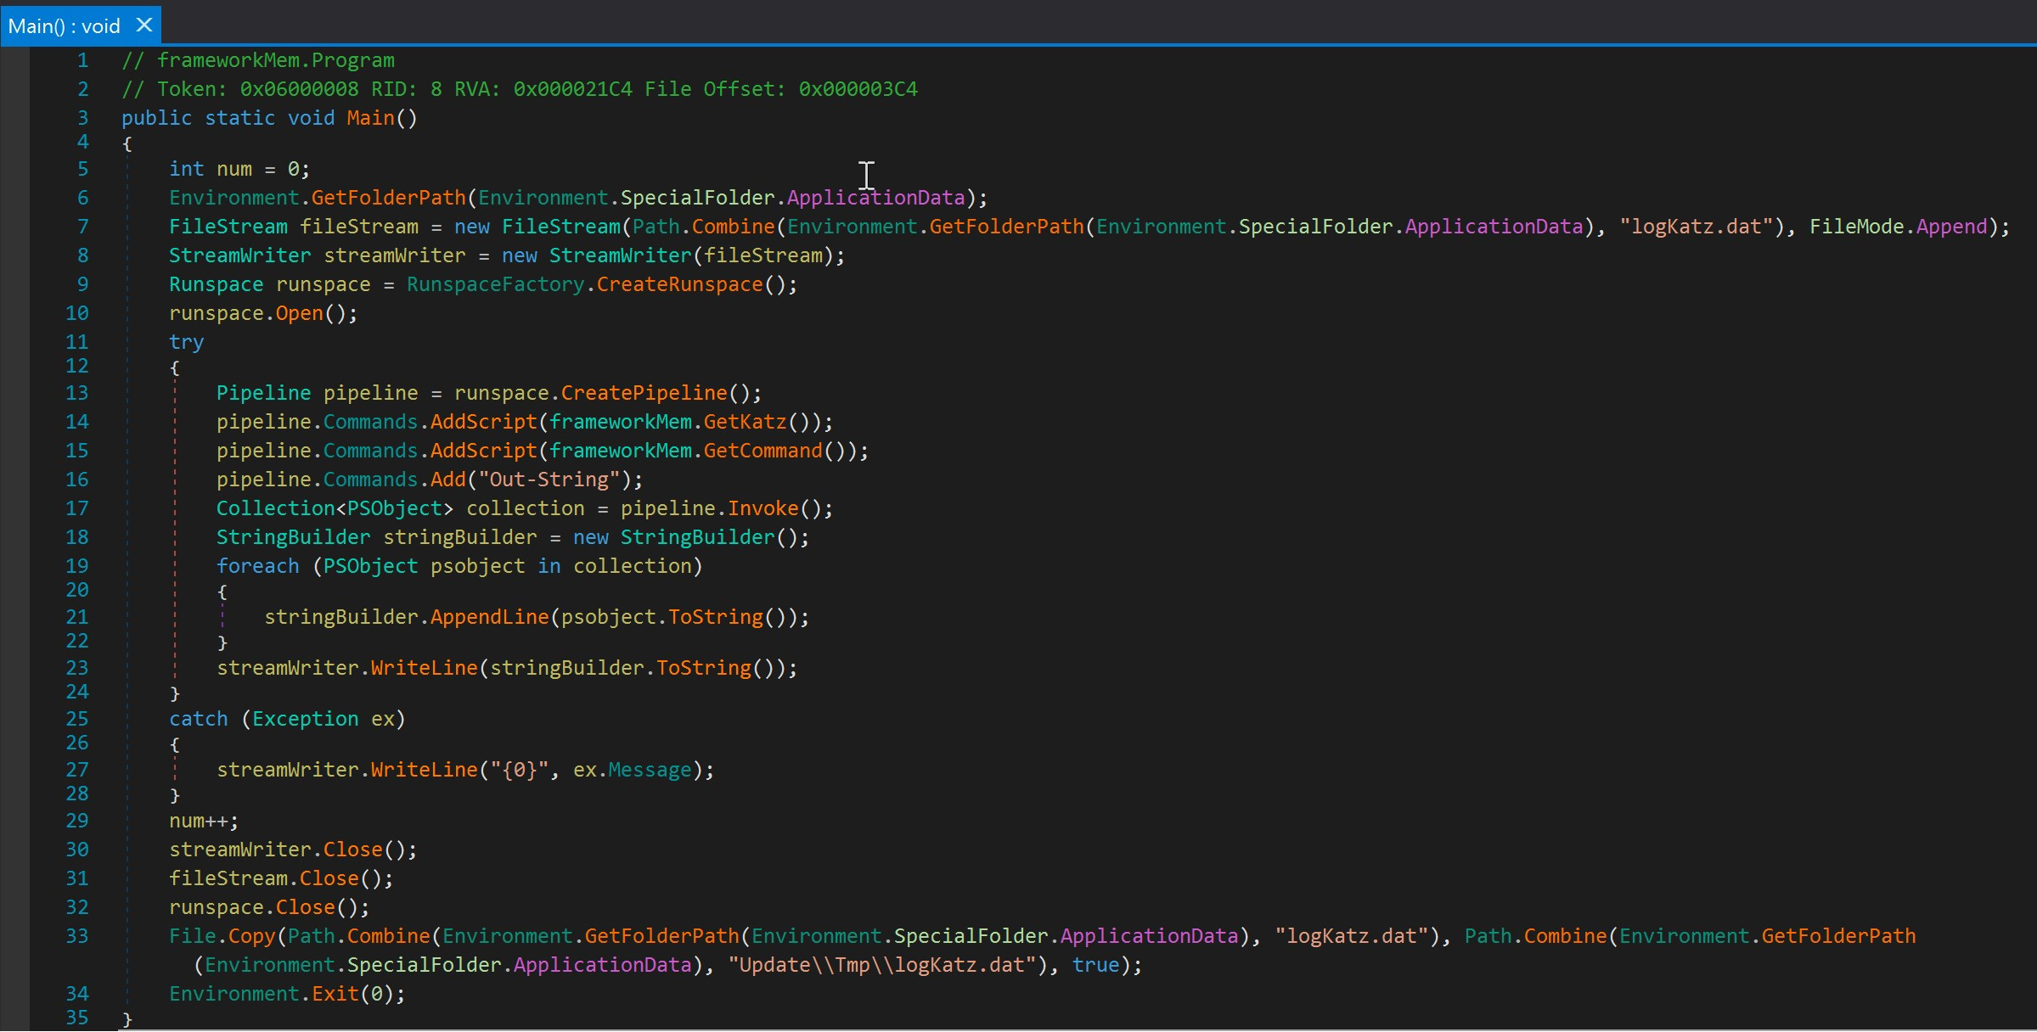The height and width of the screenshot is (1032, 2037).
Task: Click the Exception type in catch clause
Action: click(306, 719)
